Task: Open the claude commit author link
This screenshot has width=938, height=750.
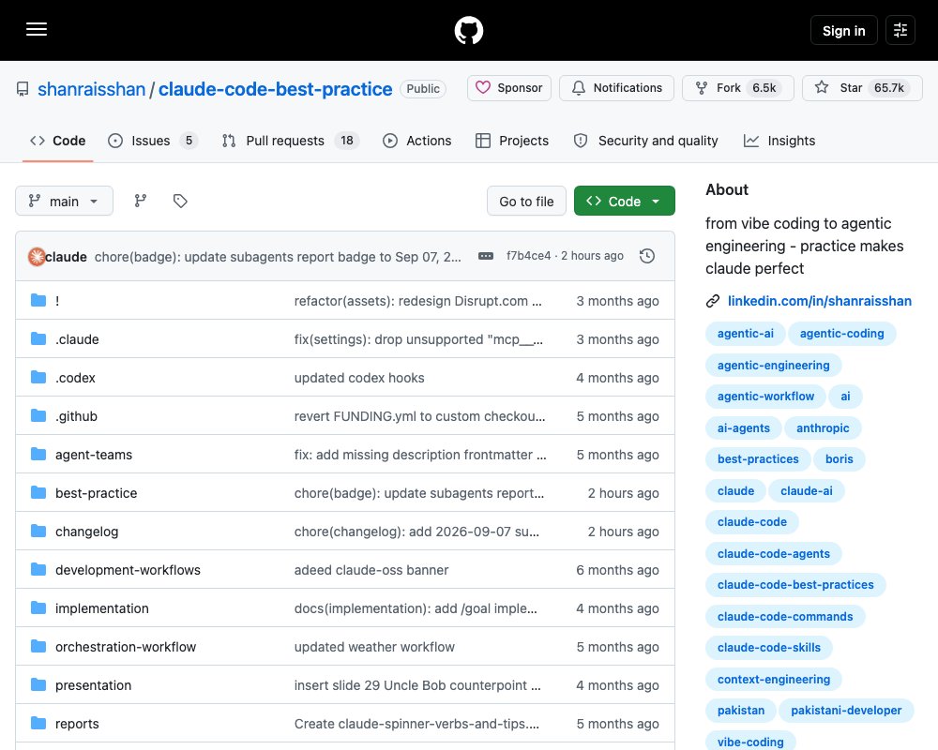Action: pos(66,257)
